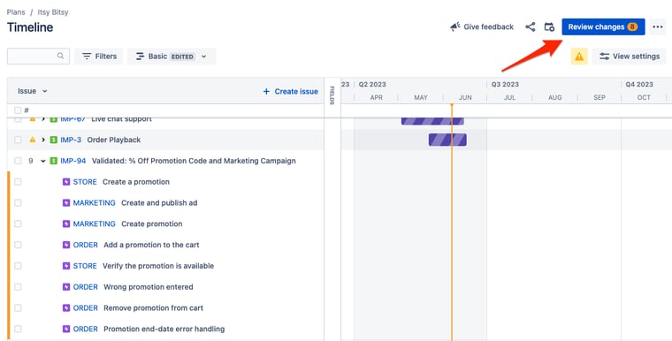
Task: Click ORDER link on Wrong promotion entered
Action: click(85, 287)
